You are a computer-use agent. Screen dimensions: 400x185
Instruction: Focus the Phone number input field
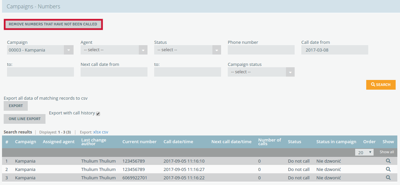coord(261,50)
